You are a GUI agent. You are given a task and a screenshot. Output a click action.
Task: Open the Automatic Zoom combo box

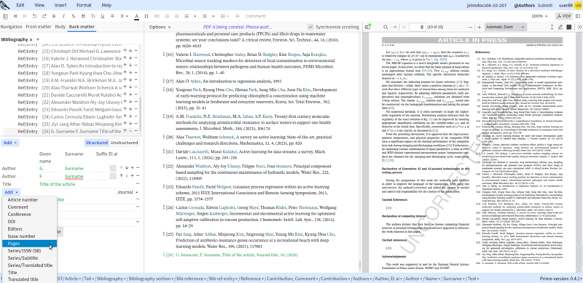pyautogui.click(x=506, y=27)
